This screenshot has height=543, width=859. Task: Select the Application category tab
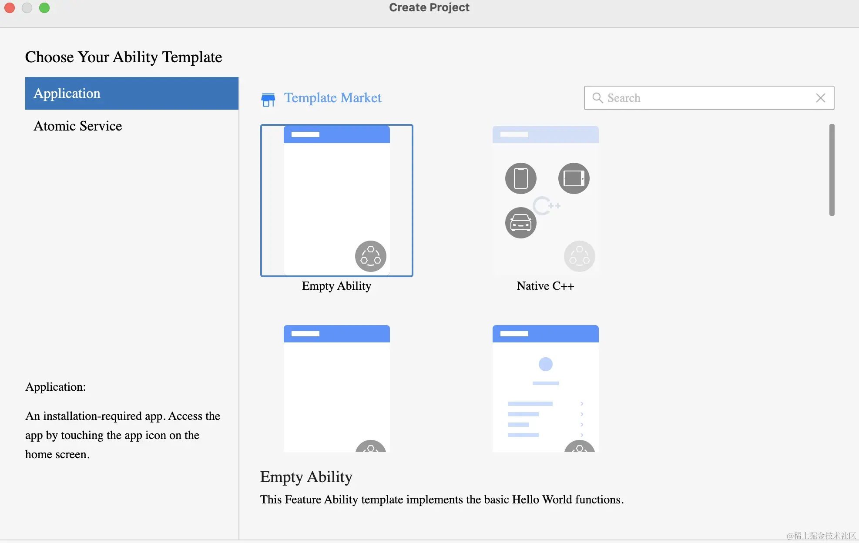(131, 94)
